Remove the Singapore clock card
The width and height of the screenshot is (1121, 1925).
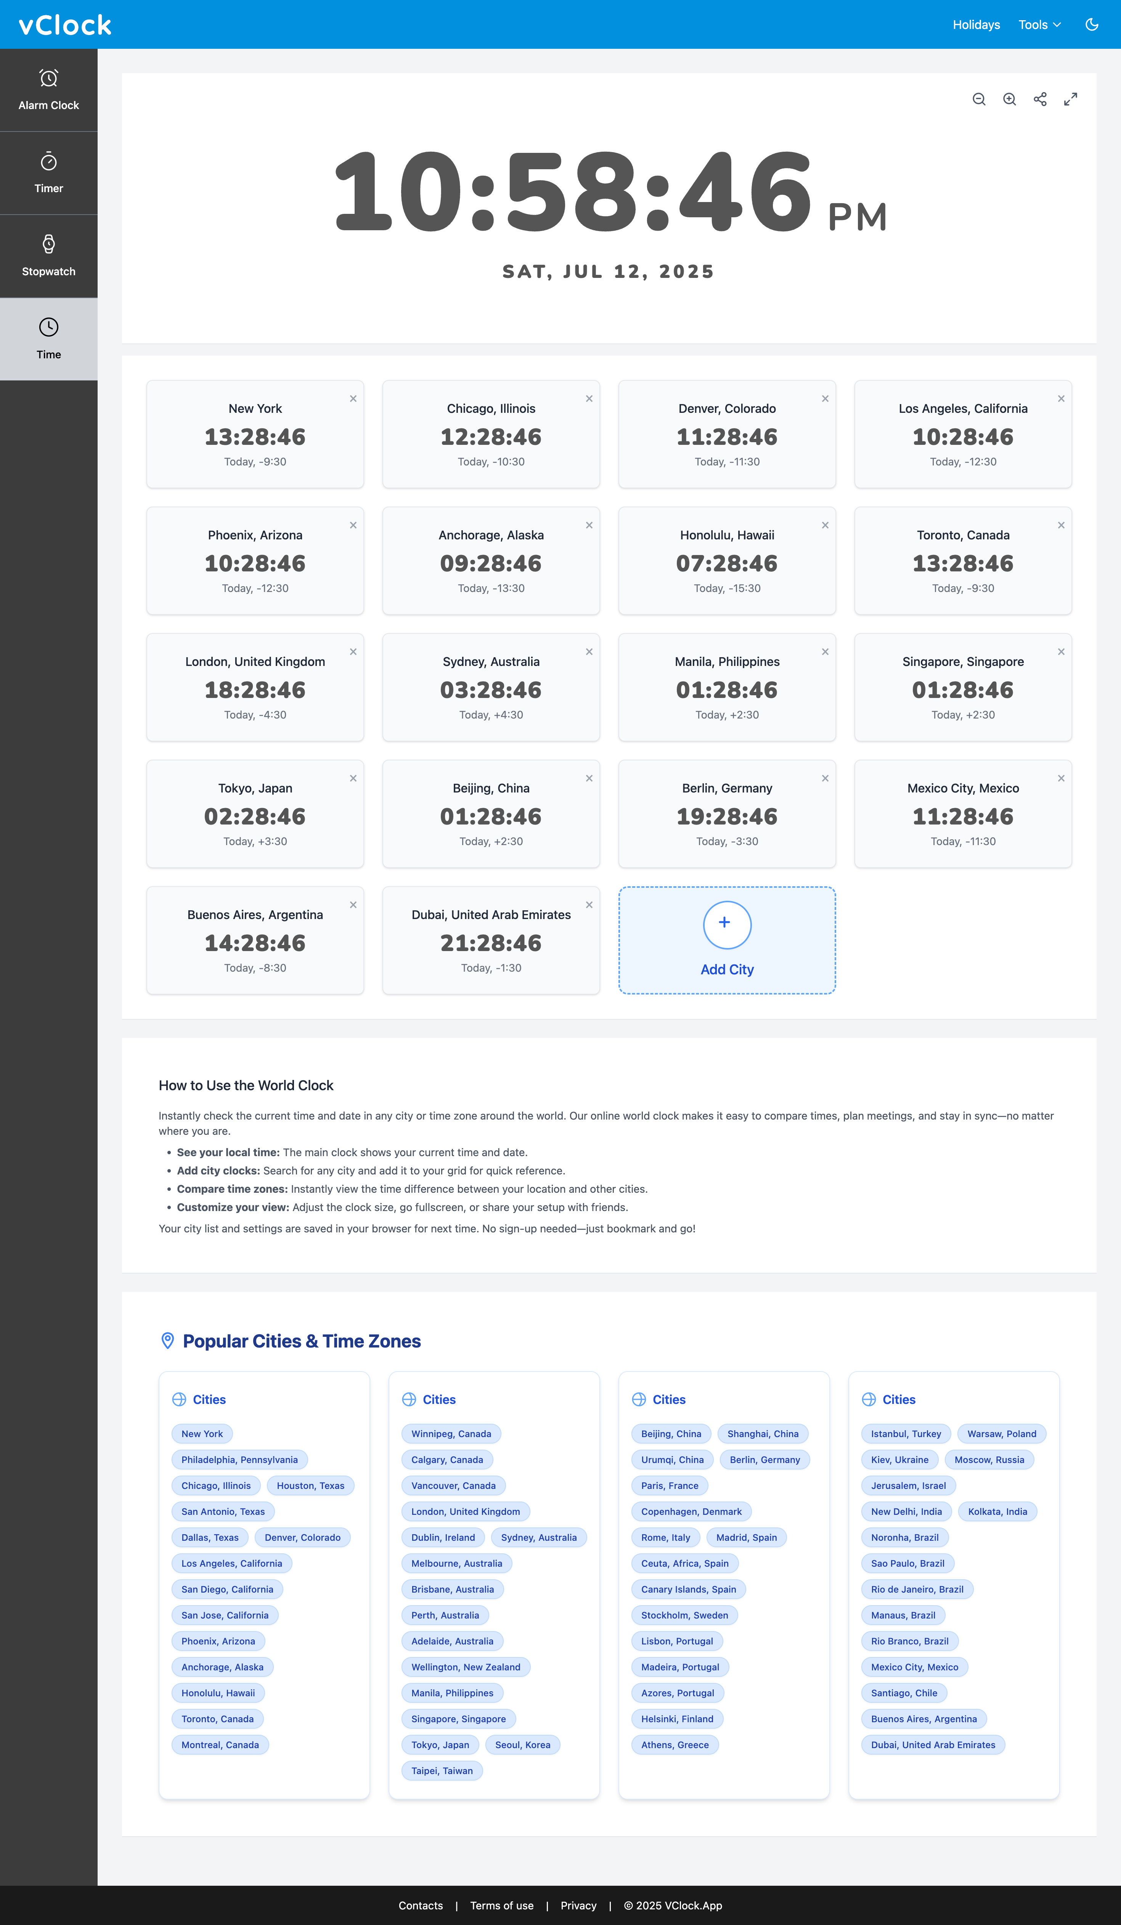click(x=1061, y=651)
